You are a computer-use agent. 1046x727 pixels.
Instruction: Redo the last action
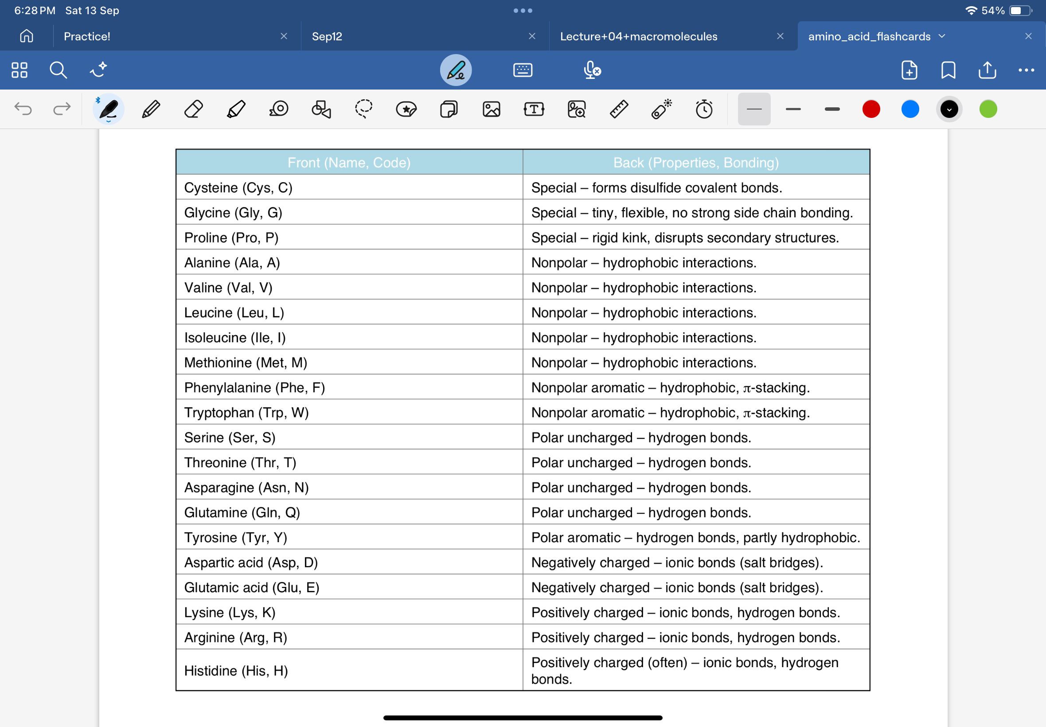[x=62, y=109]
